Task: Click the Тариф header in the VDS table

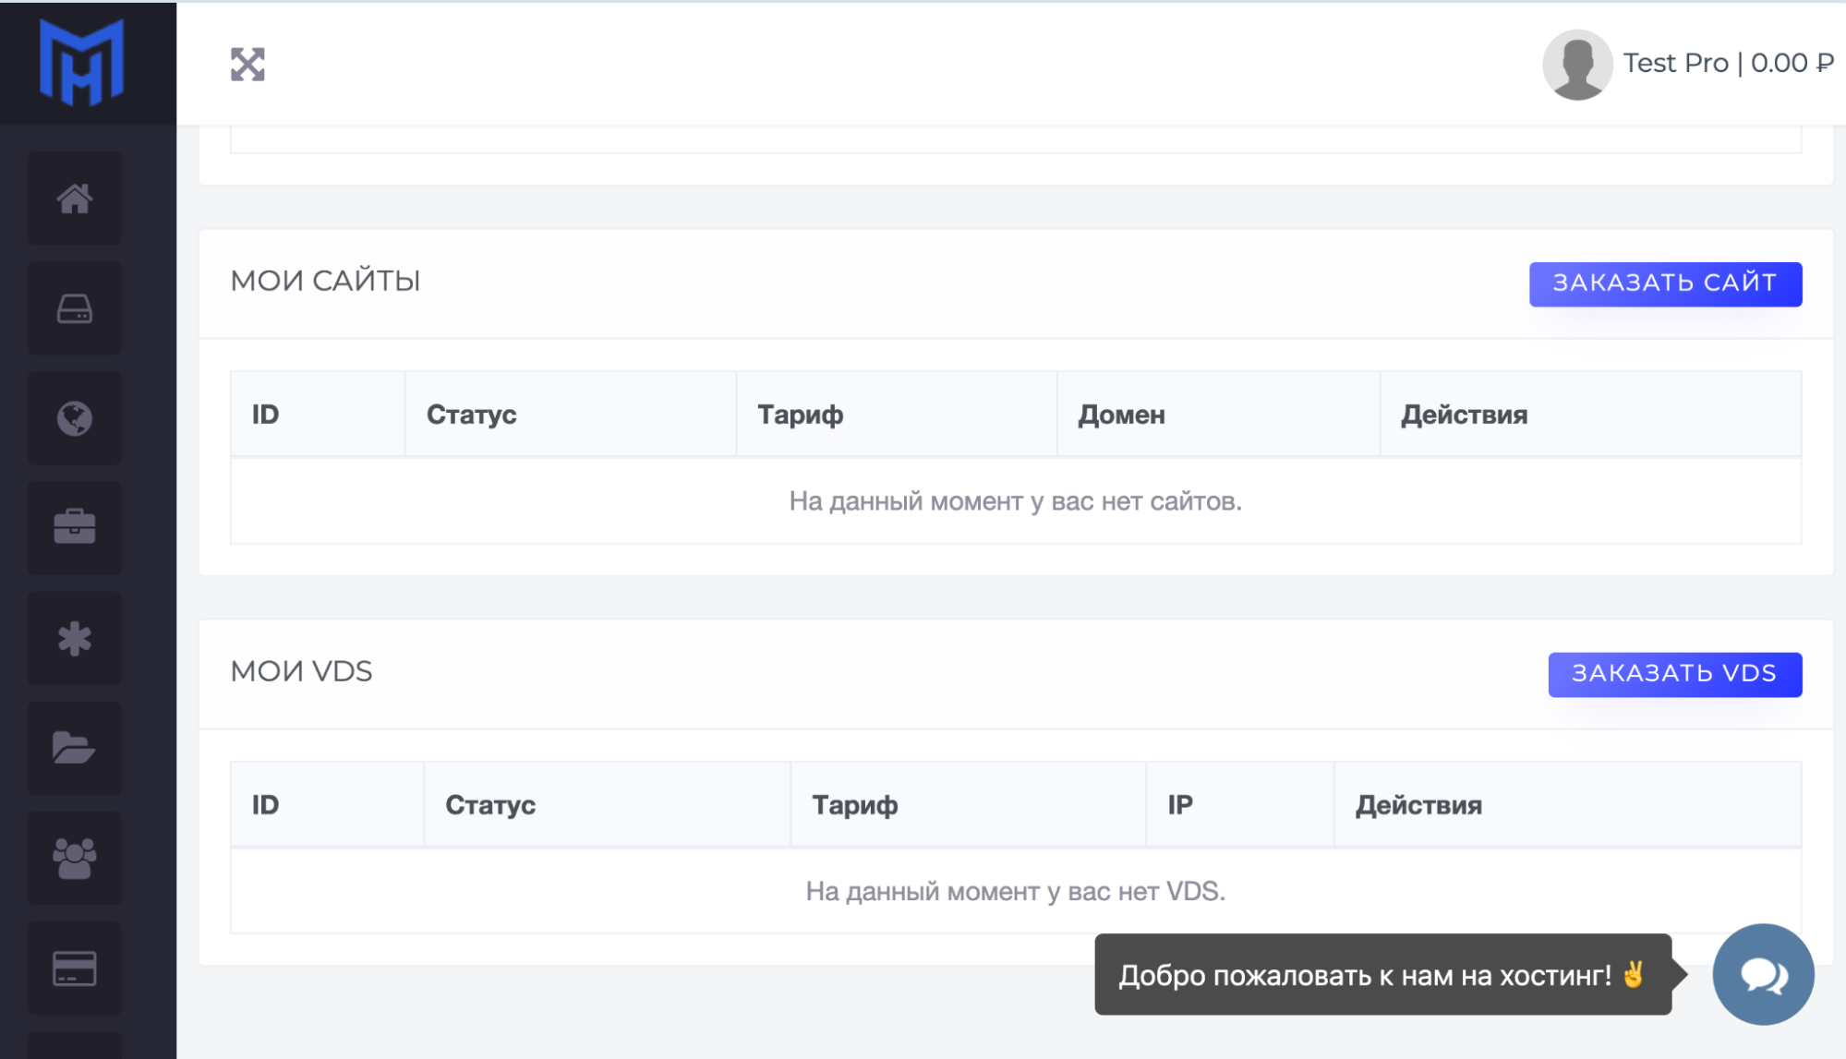Action: [x=854, y=805]
